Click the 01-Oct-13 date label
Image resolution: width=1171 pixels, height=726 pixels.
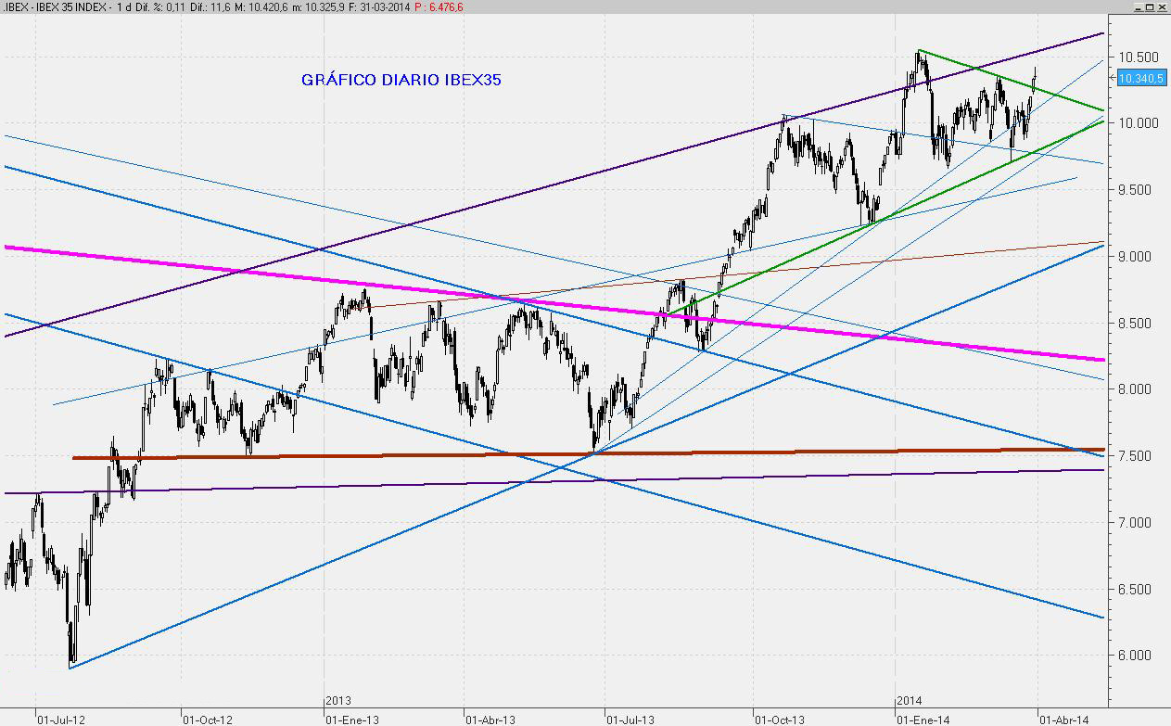(x=778, y=718)
